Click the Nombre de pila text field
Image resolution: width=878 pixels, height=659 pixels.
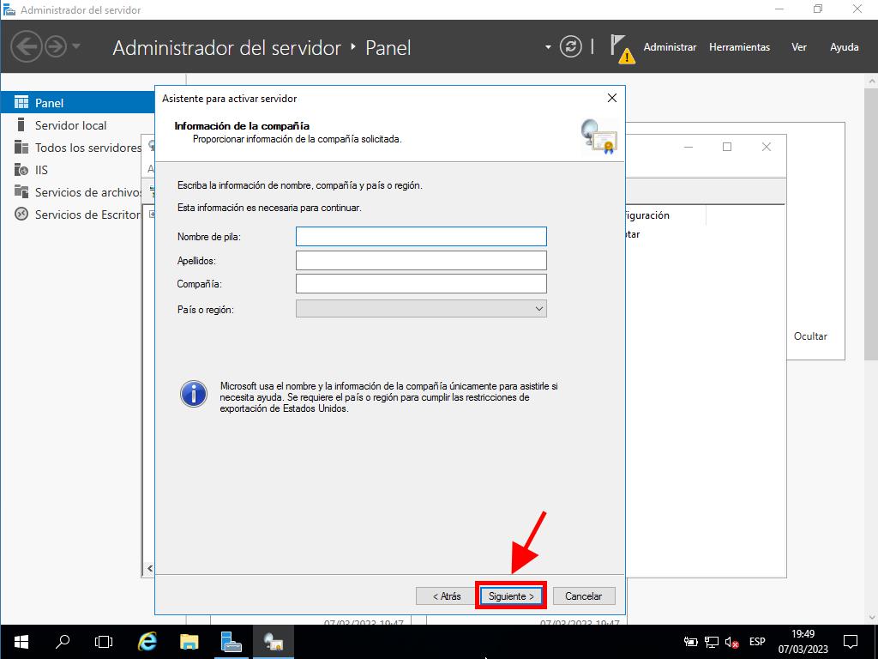420,236
